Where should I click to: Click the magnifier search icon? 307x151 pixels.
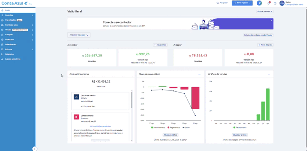point(217,3)
